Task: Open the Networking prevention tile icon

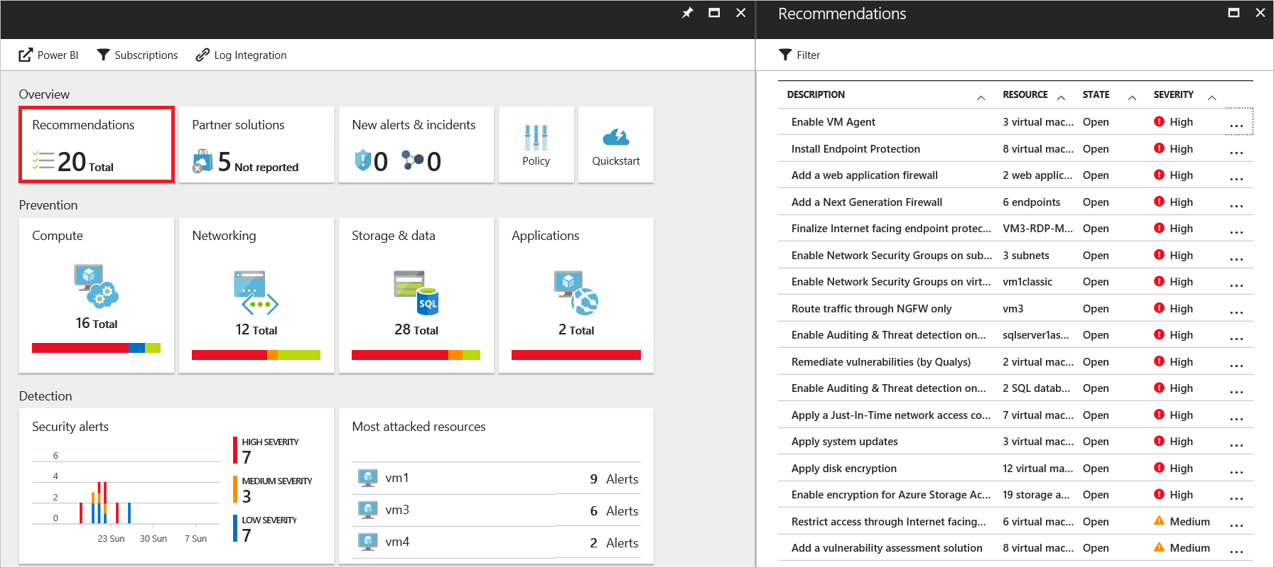Action: [256, 293]
